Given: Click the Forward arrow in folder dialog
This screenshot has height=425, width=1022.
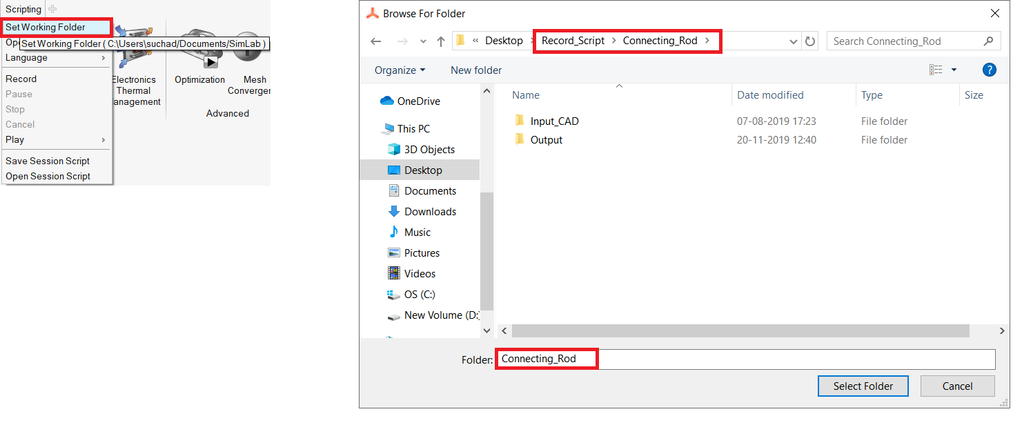Looking at the screenshot, I should tap(402, 41).
